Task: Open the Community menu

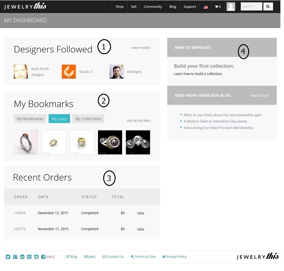Action: coord(153,7)
